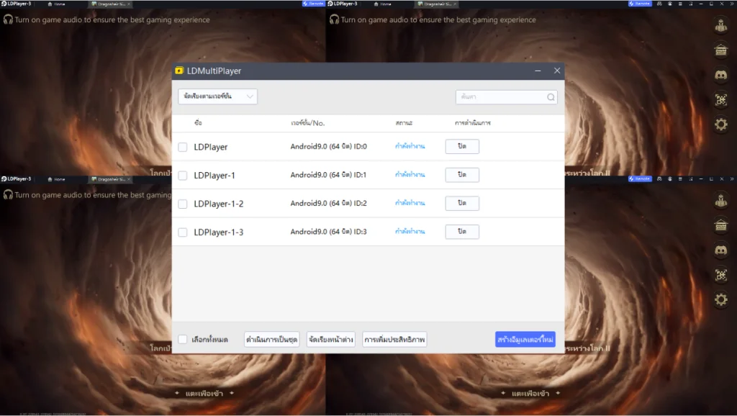Tick the checkbox for the LDPlayer-1 row
737x416 pixels.
(x=182, y=176)
